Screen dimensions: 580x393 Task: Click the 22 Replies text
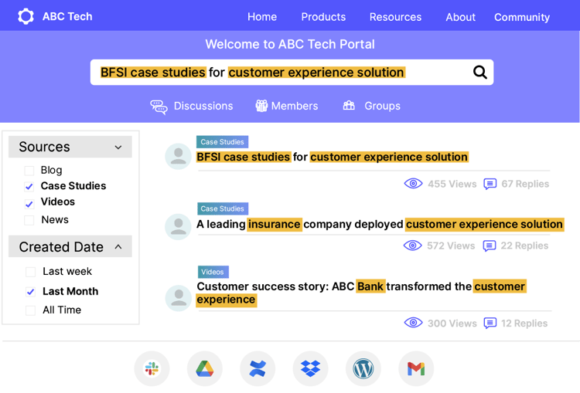tap(524, 246)
